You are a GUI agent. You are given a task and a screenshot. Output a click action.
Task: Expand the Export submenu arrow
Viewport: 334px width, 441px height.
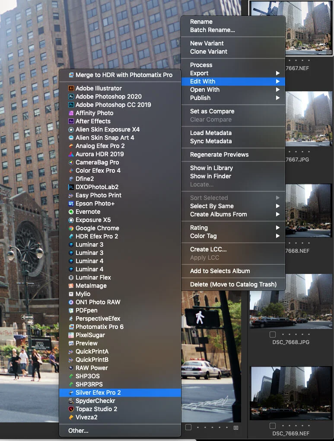277,73
